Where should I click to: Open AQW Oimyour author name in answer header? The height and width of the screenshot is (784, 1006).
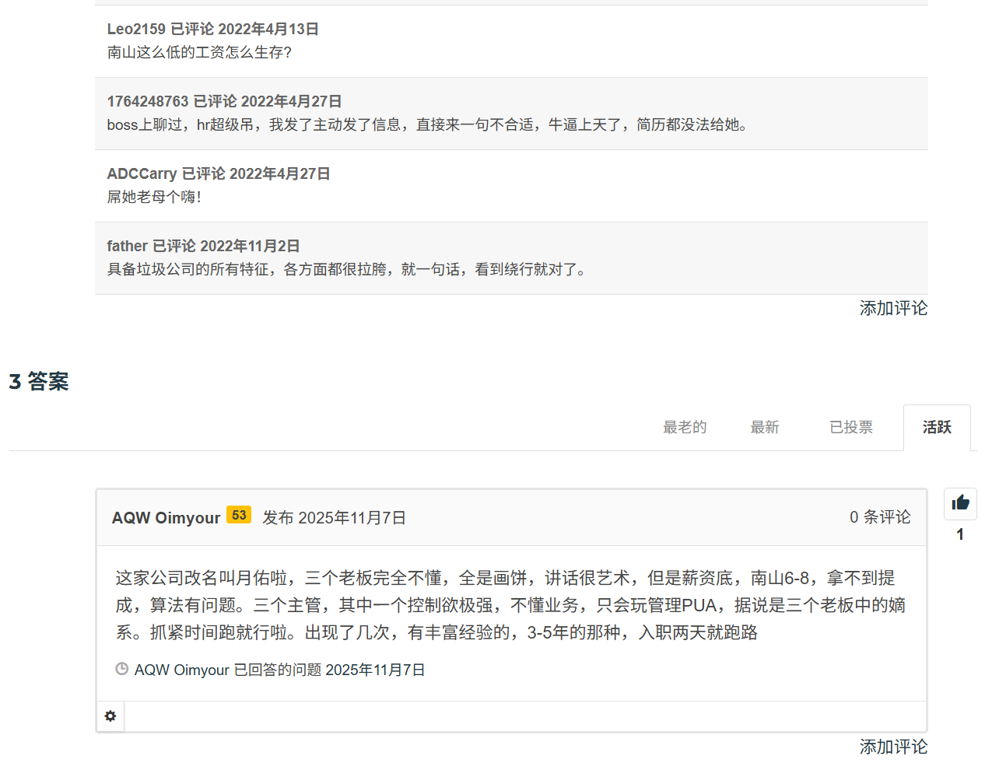166,518
